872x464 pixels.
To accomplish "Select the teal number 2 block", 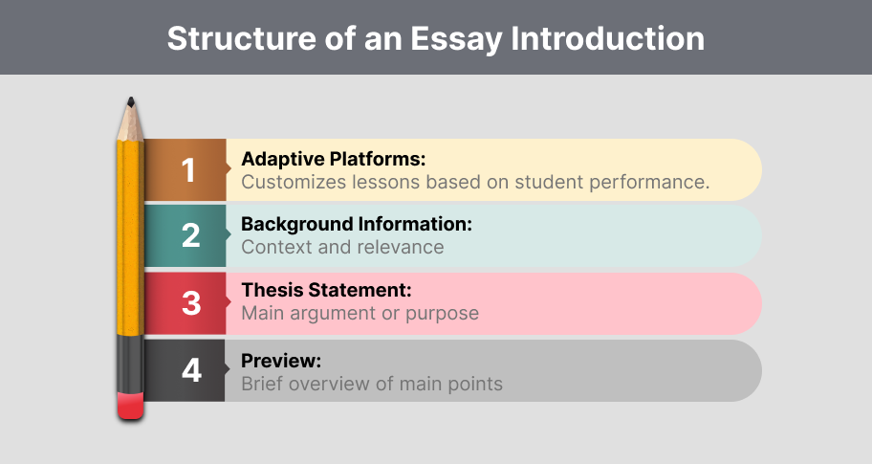I will click(185, 235).
